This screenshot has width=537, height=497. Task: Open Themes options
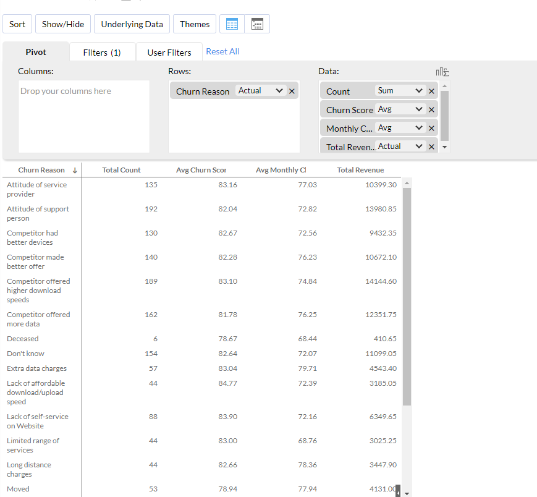click(x=195, y=24)
